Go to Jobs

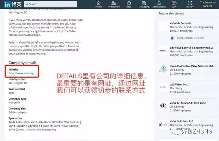[129, 4]
